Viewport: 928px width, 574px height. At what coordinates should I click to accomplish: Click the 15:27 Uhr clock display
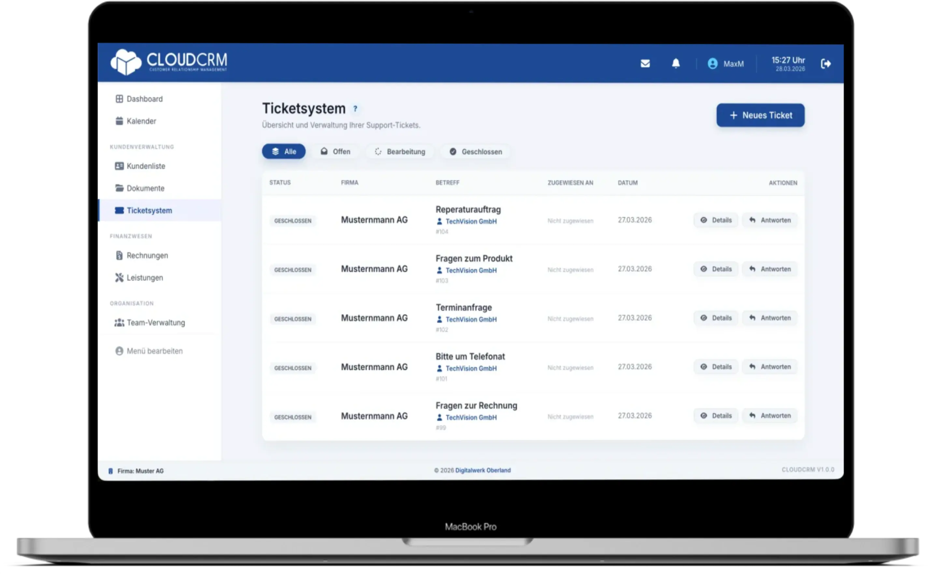point(788,60)
